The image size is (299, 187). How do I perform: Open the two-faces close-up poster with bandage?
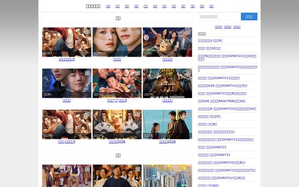click(x=117, y=42)
